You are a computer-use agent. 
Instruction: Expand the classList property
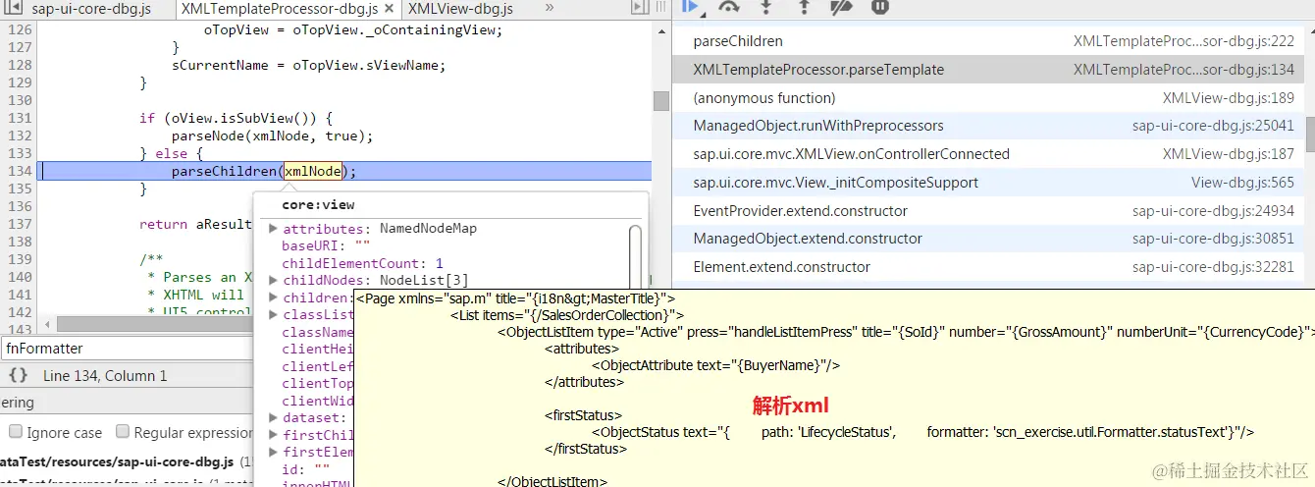click(x=274, y=315)
